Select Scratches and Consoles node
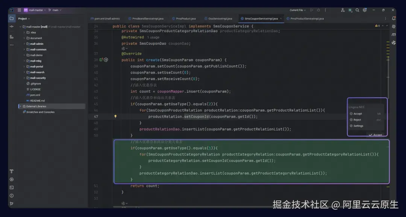Image resolution: width=406 pixels, height=217 pixels. (39, 112)
